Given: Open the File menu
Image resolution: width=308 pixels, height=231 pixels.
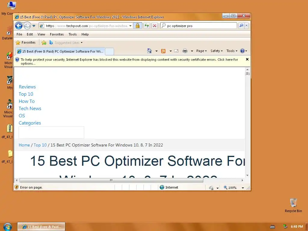Looking at the screenshot, I should tap(19, 34).
